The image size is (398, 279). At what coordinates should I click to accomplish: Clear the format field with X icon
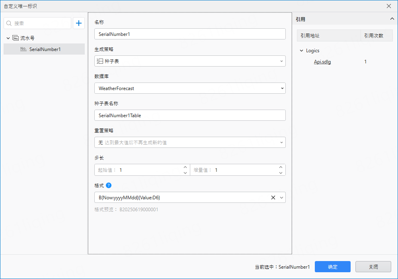point(273,197)
